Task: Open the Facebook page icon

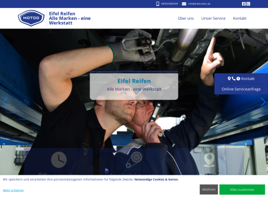Action: pyautogui.click(x=244, y=4)
